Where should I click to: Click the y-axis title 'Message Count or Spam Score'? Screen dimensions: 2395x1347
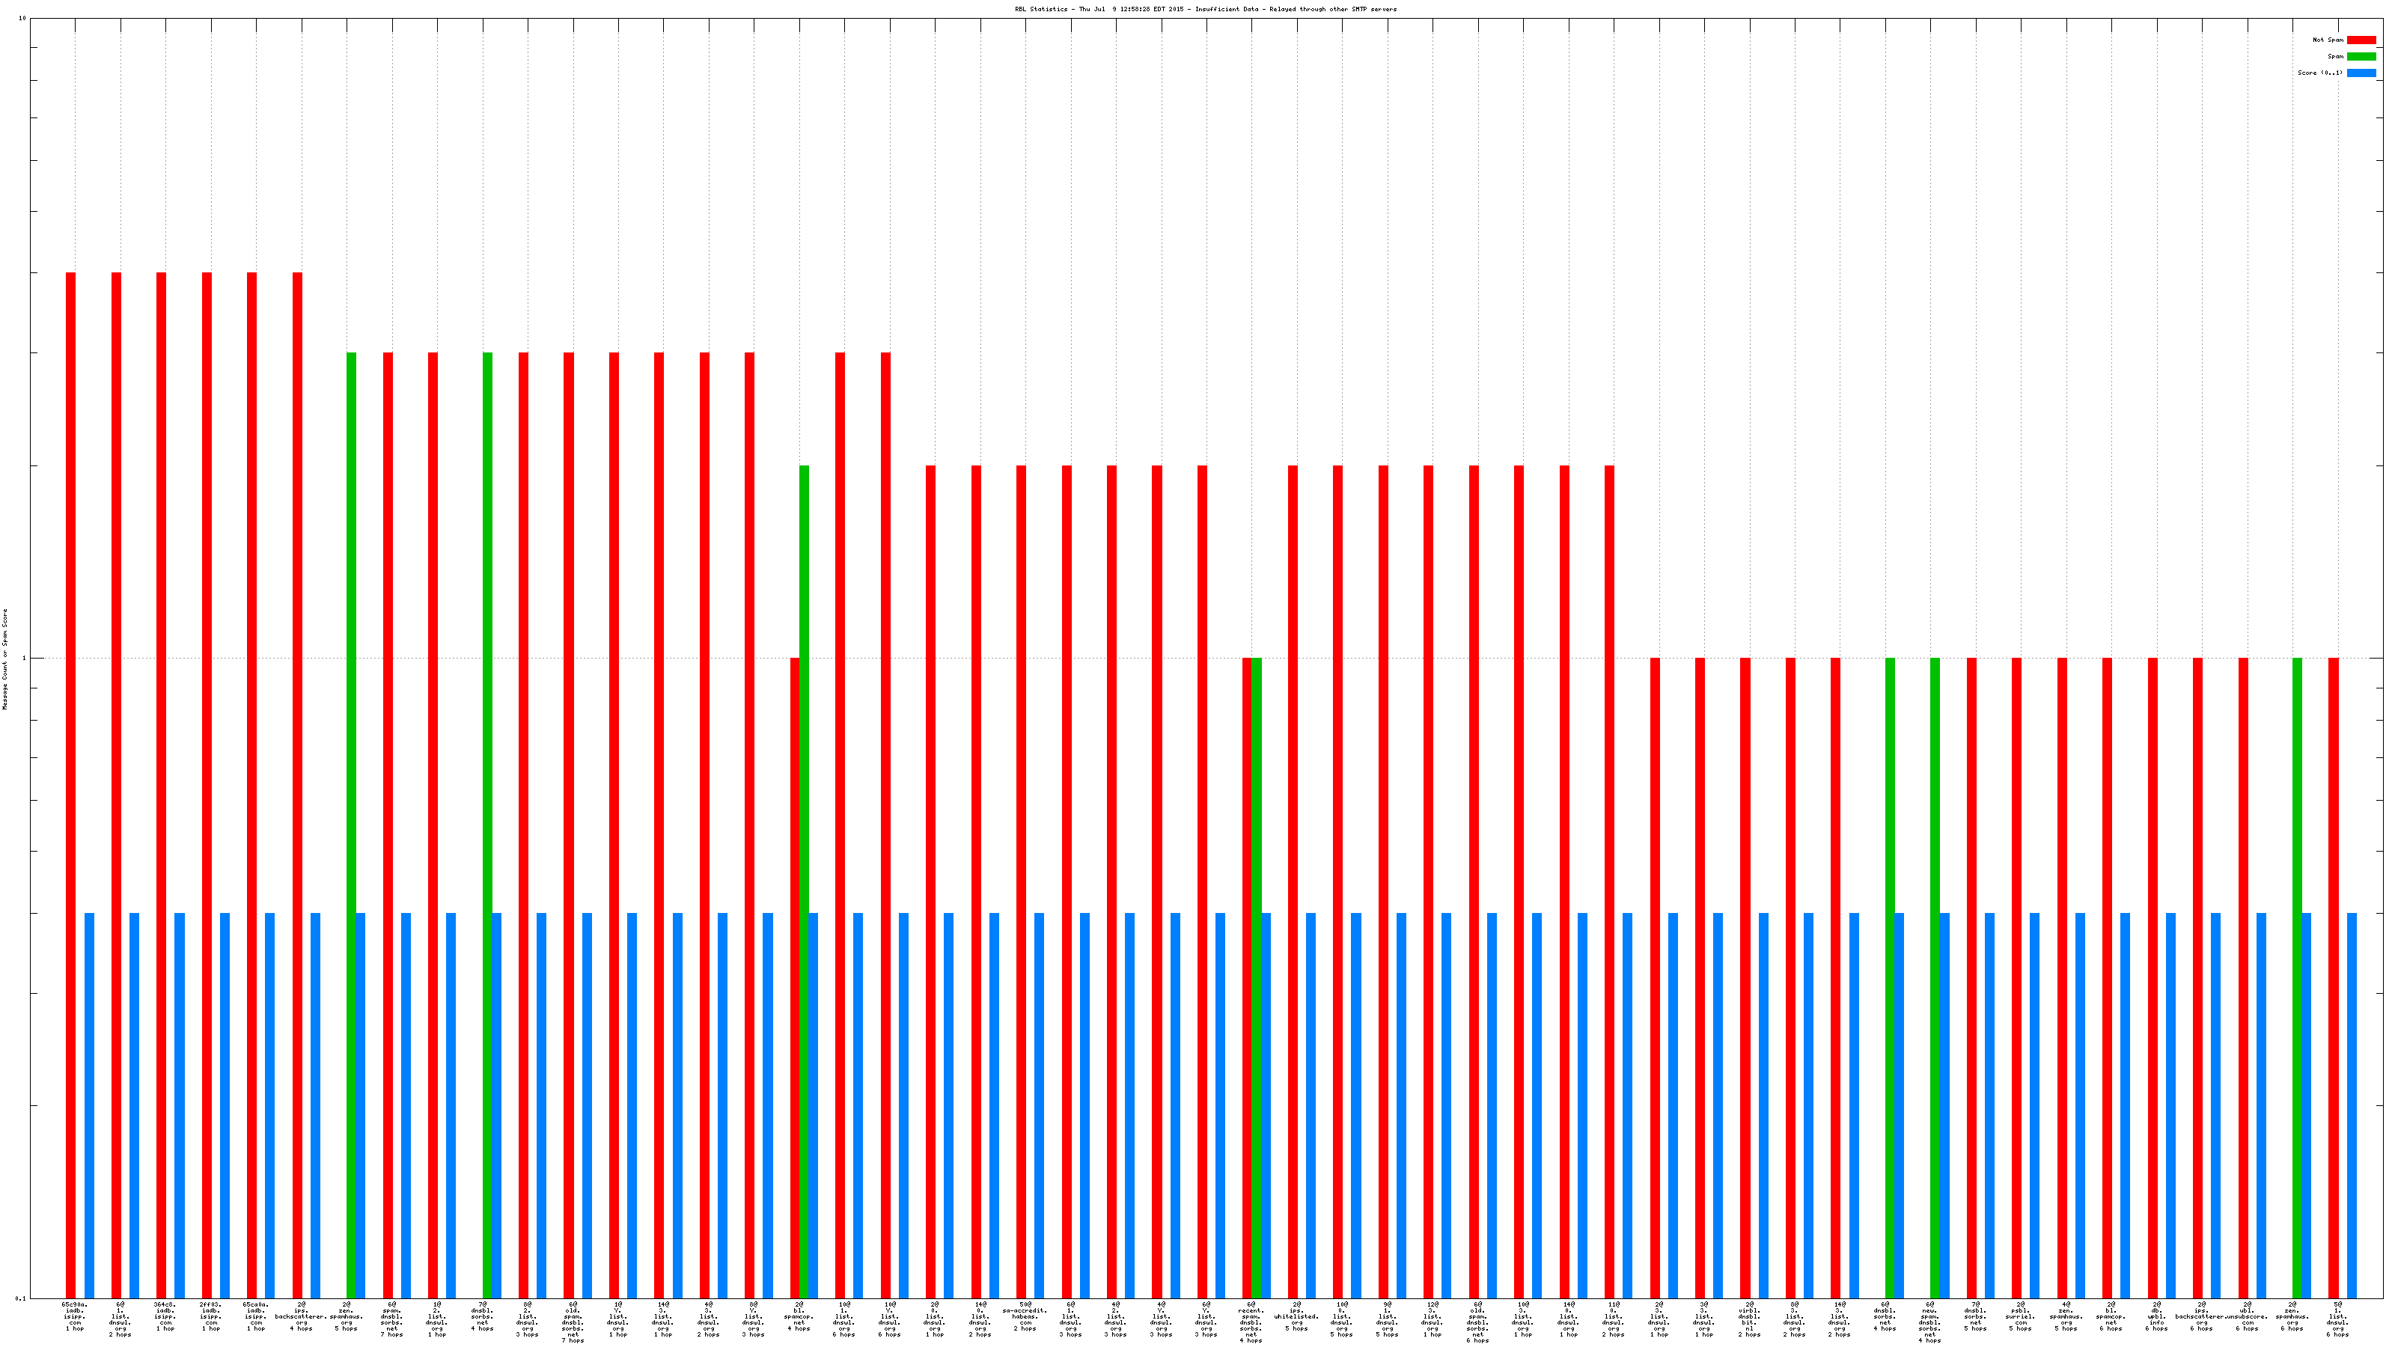[x=4, y=659]
